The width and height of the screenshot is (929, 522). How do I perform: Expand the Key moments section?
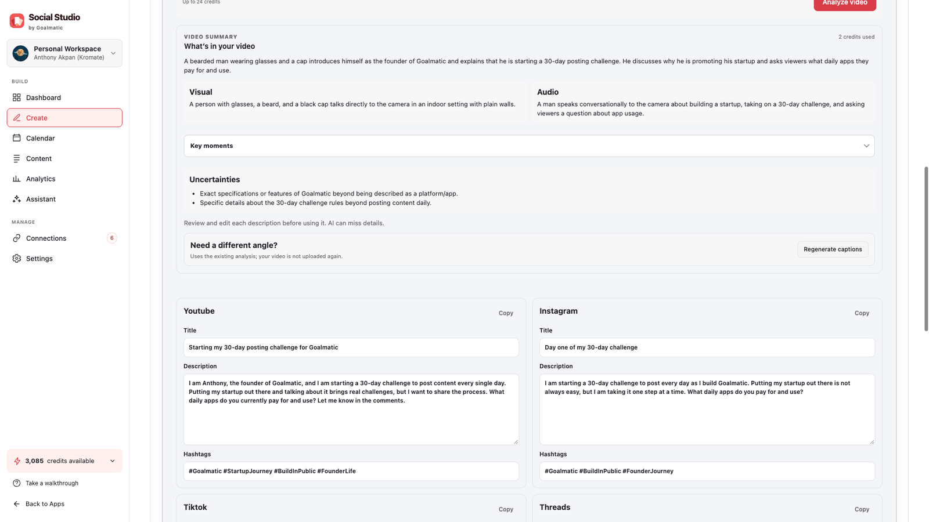[x=529, y=146]
